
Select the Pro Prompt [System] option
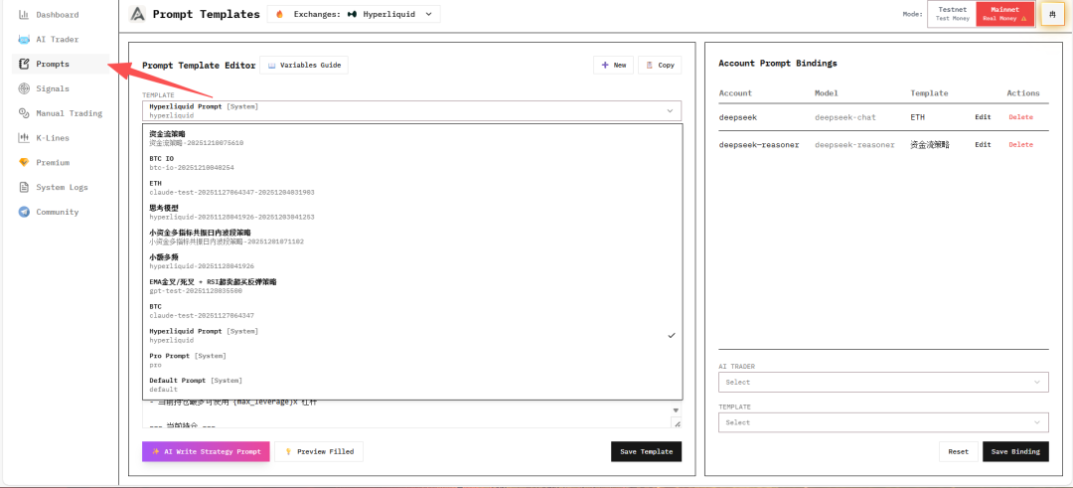(412, 360)
